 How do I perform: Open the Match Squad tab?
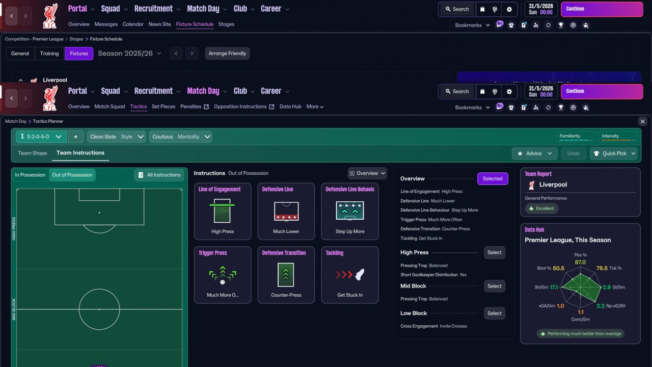click(110, 107)
